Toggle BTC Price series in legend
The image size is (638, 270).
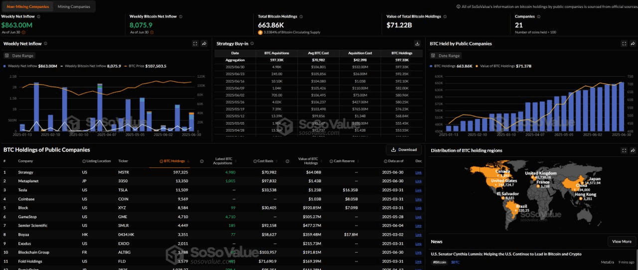point(146,66)
